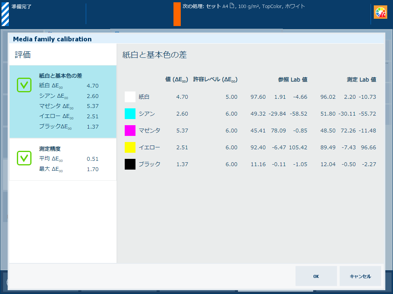Screen dimensions: 393x294
Task: Click the black ブラック color swatch
Action: click(x=130, y=164)
